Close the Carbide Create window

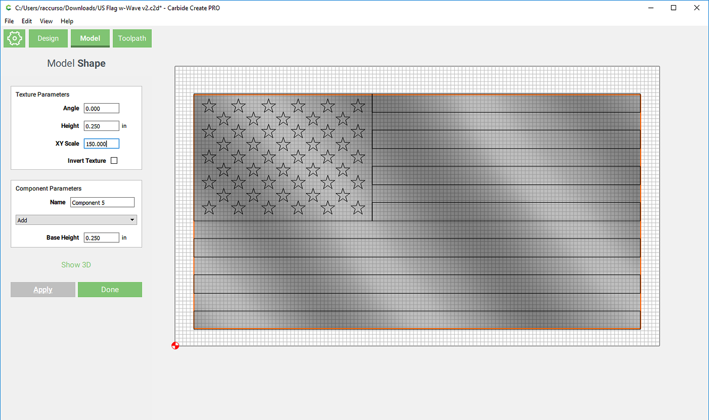(x=697, y=8)
